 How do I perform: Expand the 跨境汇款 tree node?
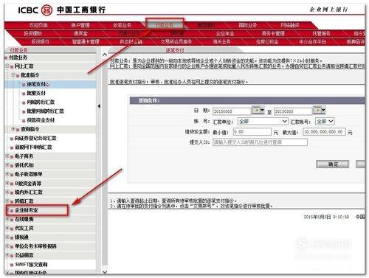[7, 201]
